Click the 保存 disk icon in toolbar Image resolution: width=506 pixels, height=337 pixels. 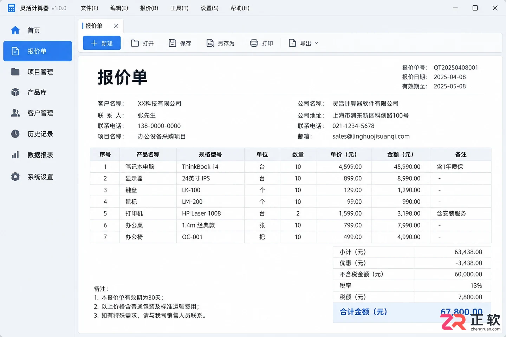[172, 43]
